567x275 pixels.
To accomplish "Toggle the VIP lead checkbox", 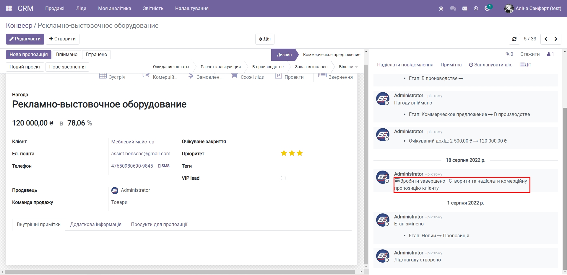I will pyautogui.click(x=283, y=178).
